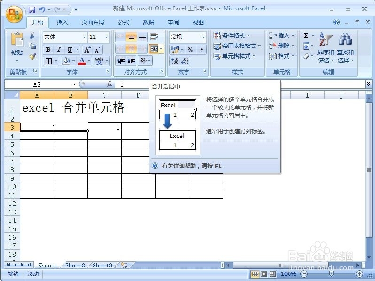The width and height of the screenshot is (375, 281).
Task: Center the cell text horizontally
Action: [x=131, y=49]
